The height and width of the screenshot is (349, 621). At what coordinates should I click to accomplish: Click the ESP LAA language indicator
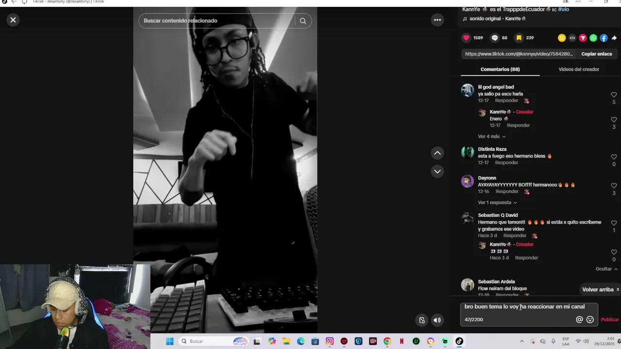tap(566, 341)
